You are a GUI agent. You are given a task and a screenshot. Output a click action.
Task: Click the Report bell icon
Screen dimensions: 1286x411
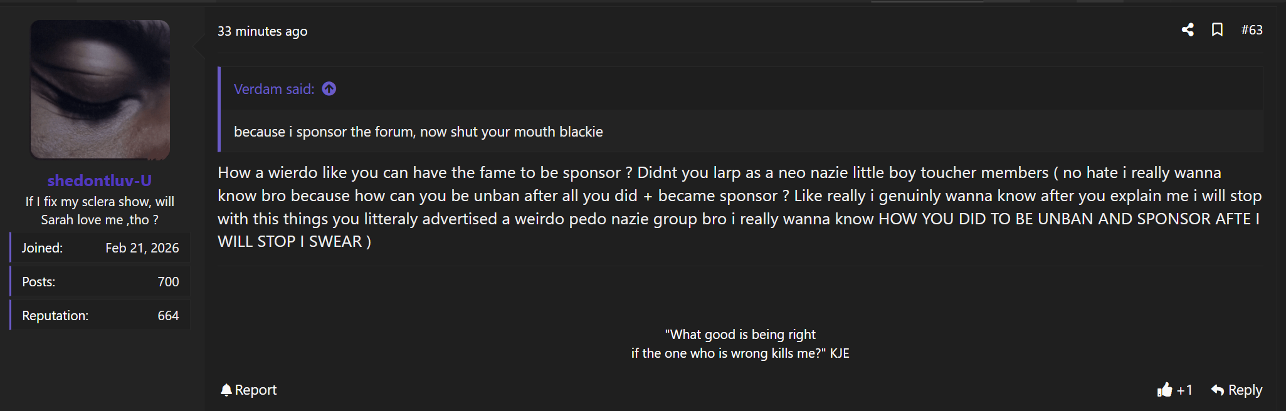226,390
